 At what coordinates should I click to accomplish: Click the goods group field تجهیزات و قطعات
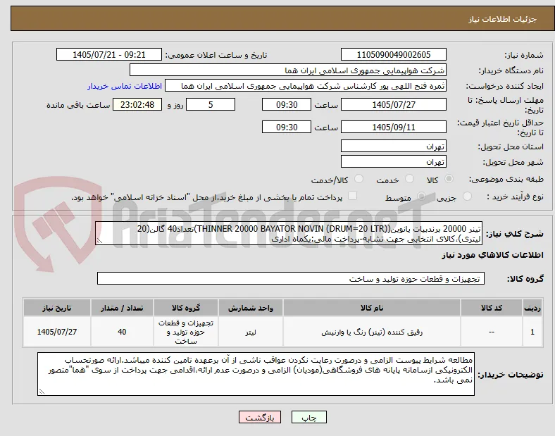(291, 278)
